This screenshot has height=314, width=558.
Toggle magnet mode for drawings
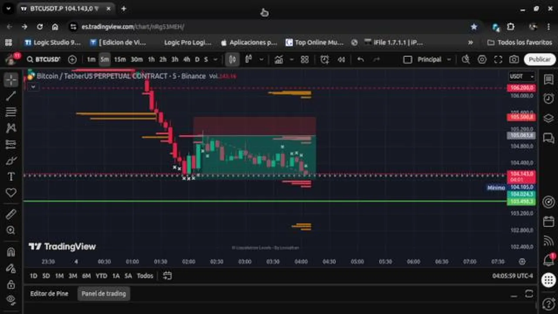tap(11, 252)
